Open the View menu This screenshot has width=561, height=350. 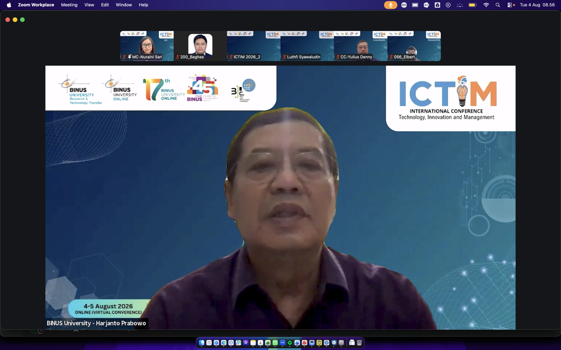coord(89,5)
